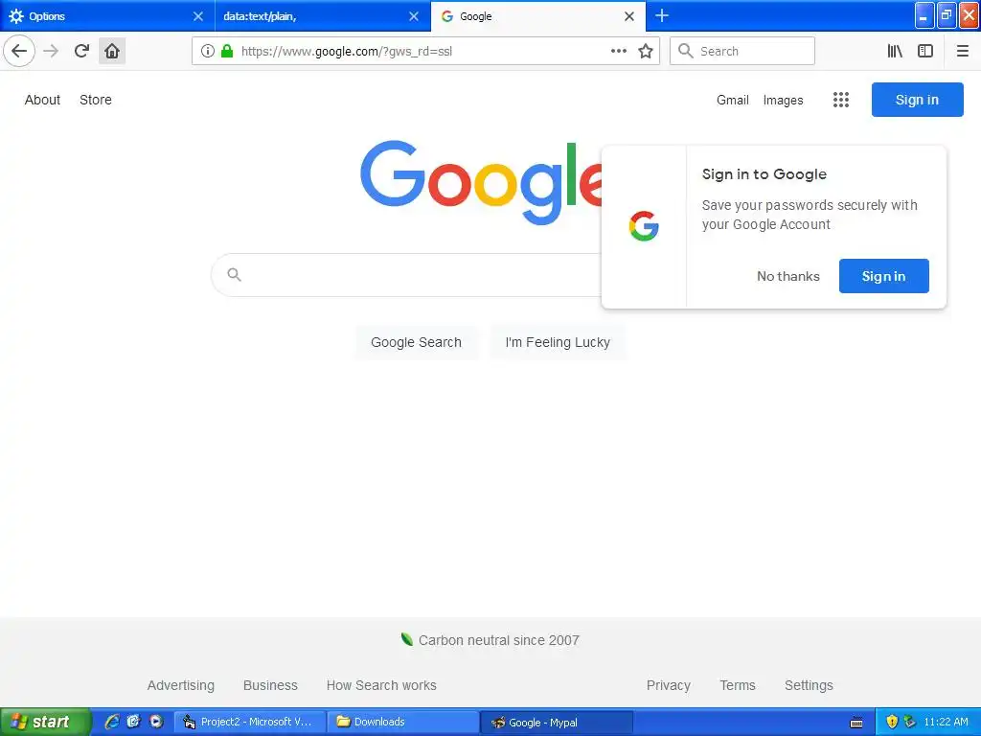The height and width of the screenshot is (736, 981).
Task: Show site information icon in address bar
Action: coord(208,51)
